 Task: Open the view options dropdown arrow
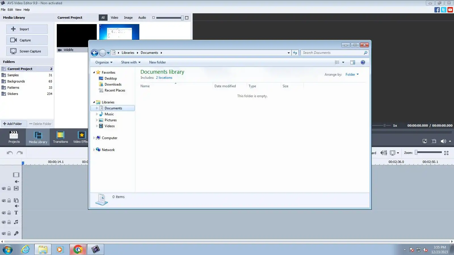(x=343, y=62)
